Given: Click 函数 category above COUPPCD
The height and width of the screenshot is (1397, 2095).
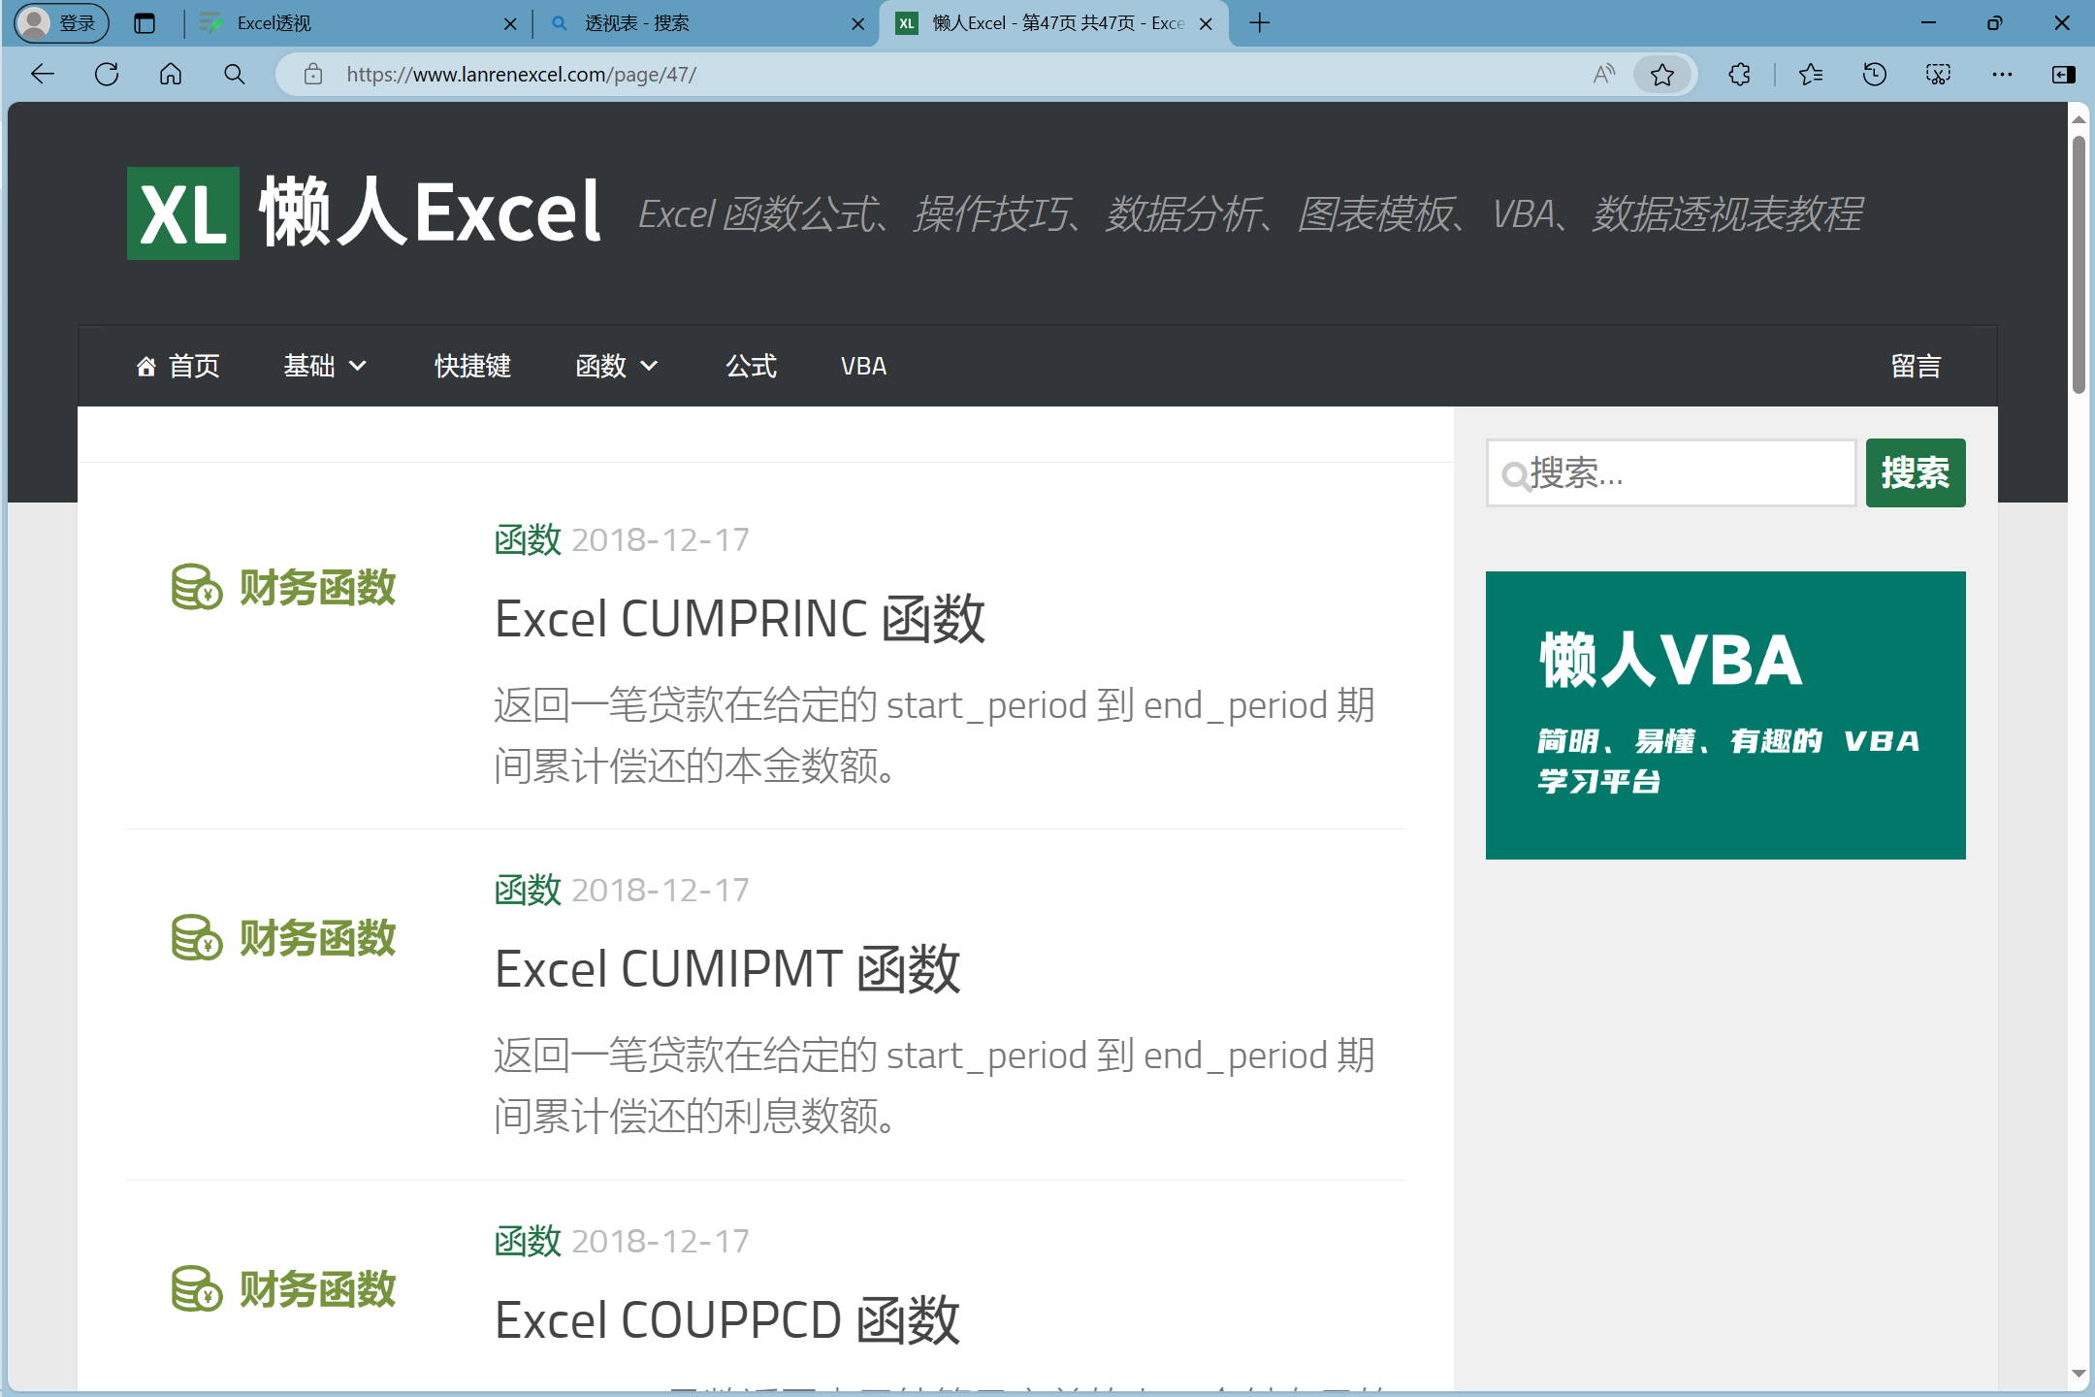Looking at the screenshot, I should tap(528, 1241).
